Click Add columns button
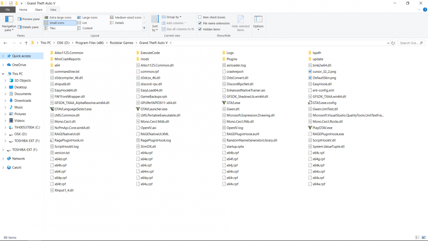The width and height of the screenshot is (428, 241). click(174, 23)
